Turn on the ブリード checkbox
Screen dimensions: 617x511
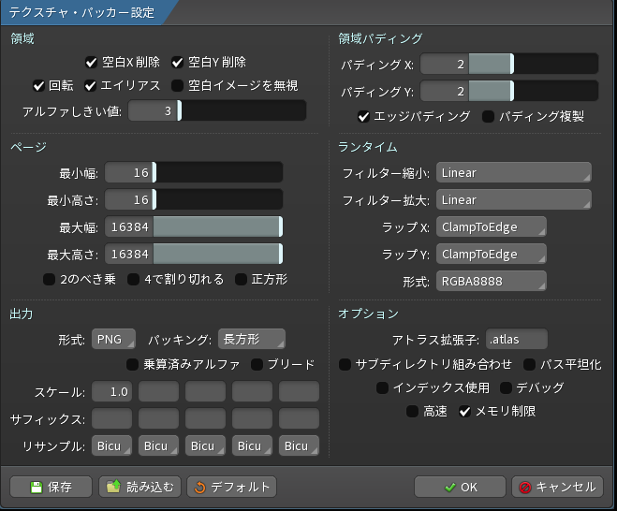click(x=257, y=365)
